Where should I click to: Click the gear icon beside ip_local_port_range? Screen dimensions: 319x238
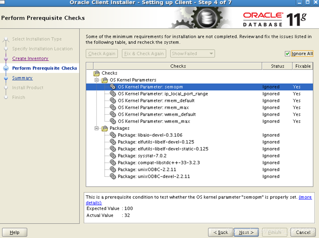(x=113, y=94)
